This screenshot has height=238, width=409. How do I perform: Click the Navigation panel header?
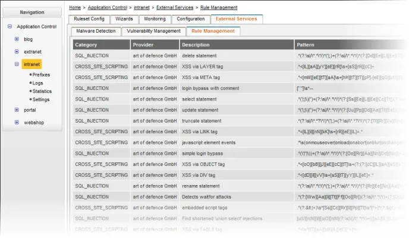32,12
